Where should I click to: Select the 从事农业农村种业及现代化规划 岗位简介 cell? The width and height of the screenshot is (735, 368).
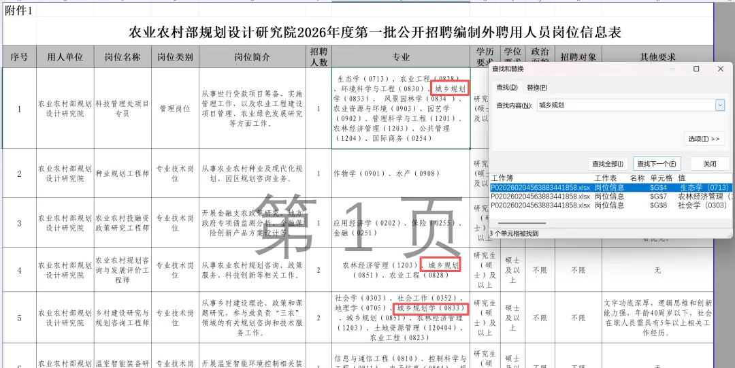tap(252, 173)
